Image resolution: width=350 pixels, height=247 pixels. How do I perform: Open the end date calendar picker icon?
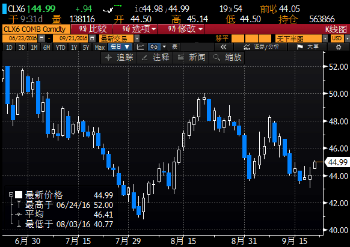92,38
